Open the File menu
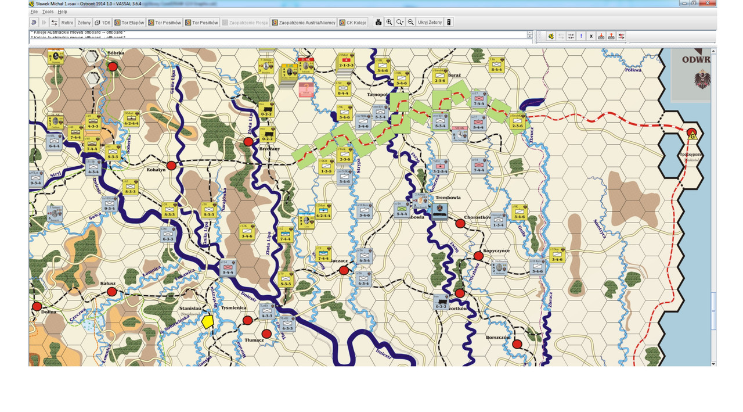The width and height of the screenshot is (743, 412). (34, 12)
